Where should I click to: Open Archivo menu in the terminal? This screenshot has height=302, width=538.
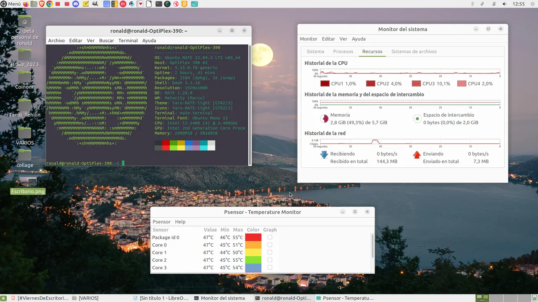pos(56,41)
